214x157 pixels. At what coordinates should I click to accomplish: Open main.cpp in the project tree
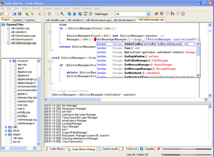tap(22, 105)
